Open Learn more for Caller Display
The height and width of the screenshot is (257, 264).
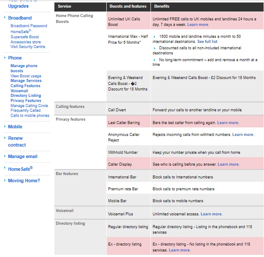click(228, 164)
